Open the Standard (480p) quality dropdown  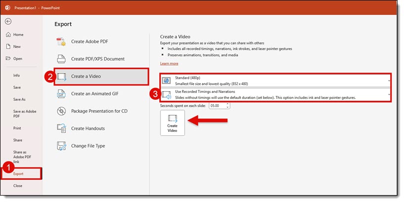[275, 81]
